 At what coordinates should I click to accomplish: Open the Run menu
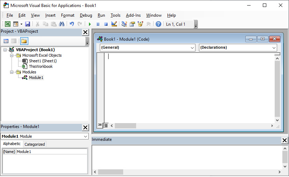pos(101,15)
